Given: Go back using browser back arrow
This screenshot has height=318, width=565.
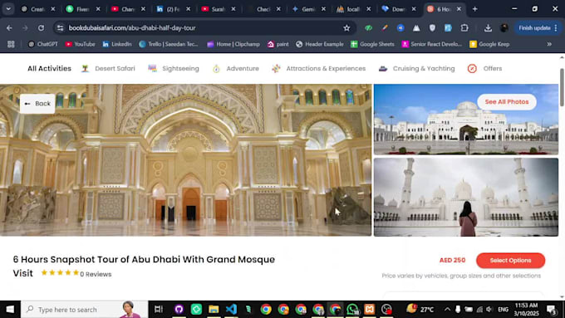Looking at the screenshot, I should point(9,27).
